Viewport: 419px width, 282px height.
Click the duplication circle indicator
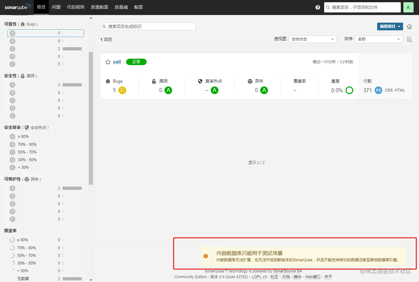tap(349, 90)
